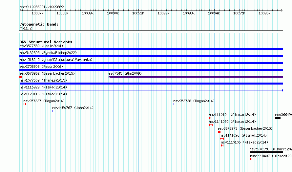Open variant esv7345 (Ahn2009) label
292x172 pixels.
tap(125, 73)
